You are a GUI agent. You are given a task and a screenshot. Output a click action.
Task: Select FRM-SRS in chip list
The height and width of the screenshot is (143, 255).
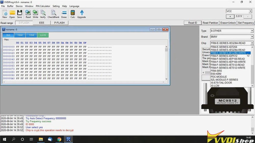[216, 71]
